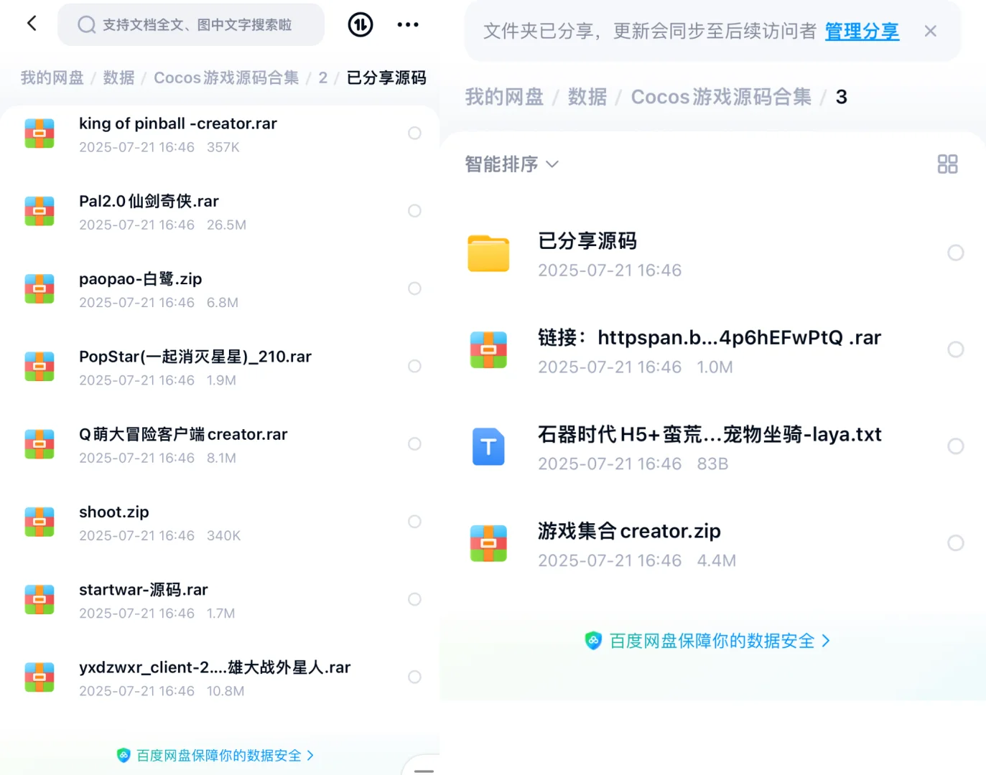Image resolution: width=986 pixels, height=775 pixels.
Task: Check the circle beside 游戏集合 creator.zip
Action: (955, 542)
